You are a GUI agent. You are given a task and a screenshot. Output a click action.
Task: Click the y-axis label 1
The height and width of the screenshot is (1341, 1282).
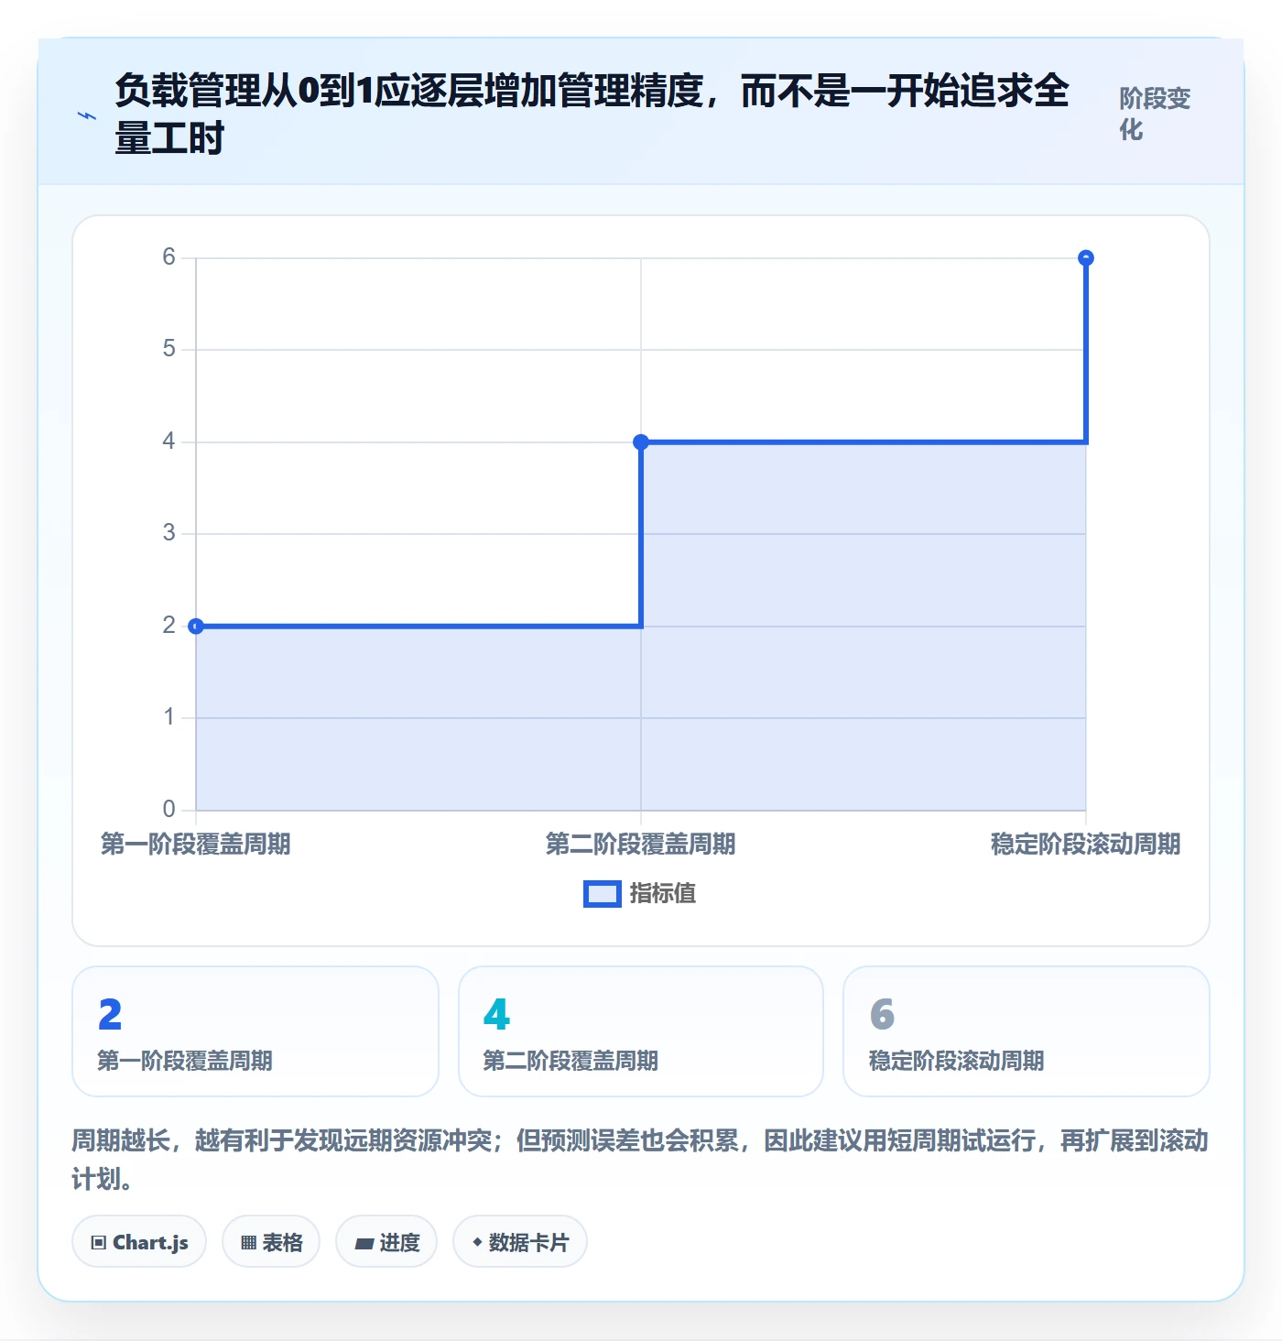coord(168,717)
